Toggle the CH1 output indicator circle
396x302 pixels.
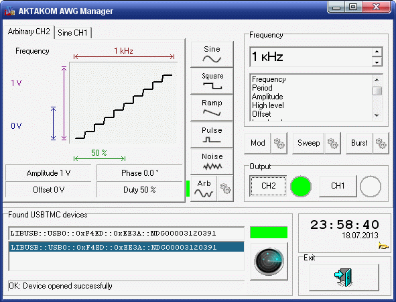[371, 187]
